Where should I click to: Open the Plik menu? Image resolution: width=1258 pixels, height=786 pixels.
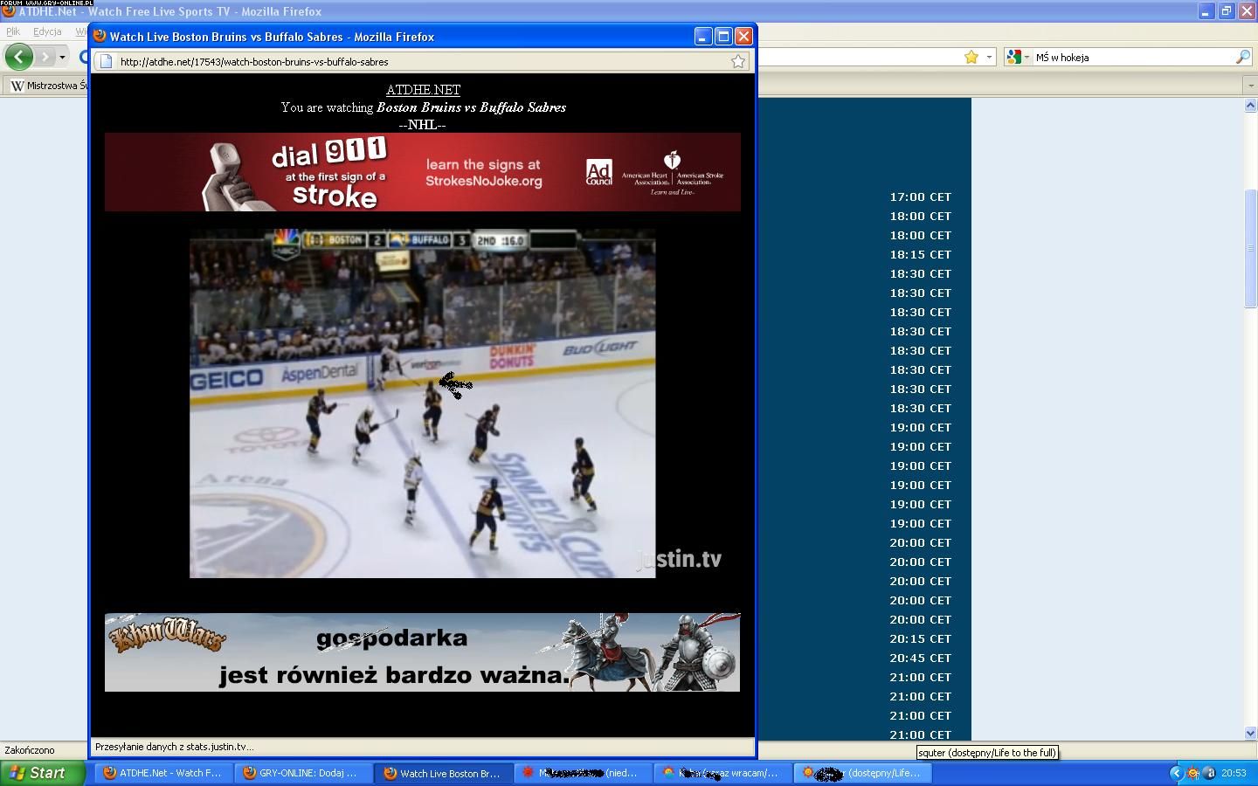tap(13, 31)
